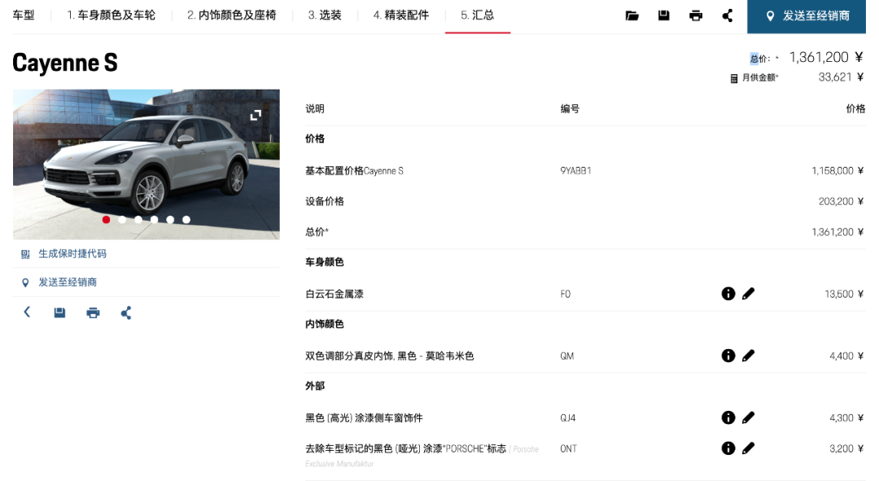Screen dimensions: 879x481
Task: Edit 去除车型标记 PORSCHE标志 option
Action: (x=749, y=448)
